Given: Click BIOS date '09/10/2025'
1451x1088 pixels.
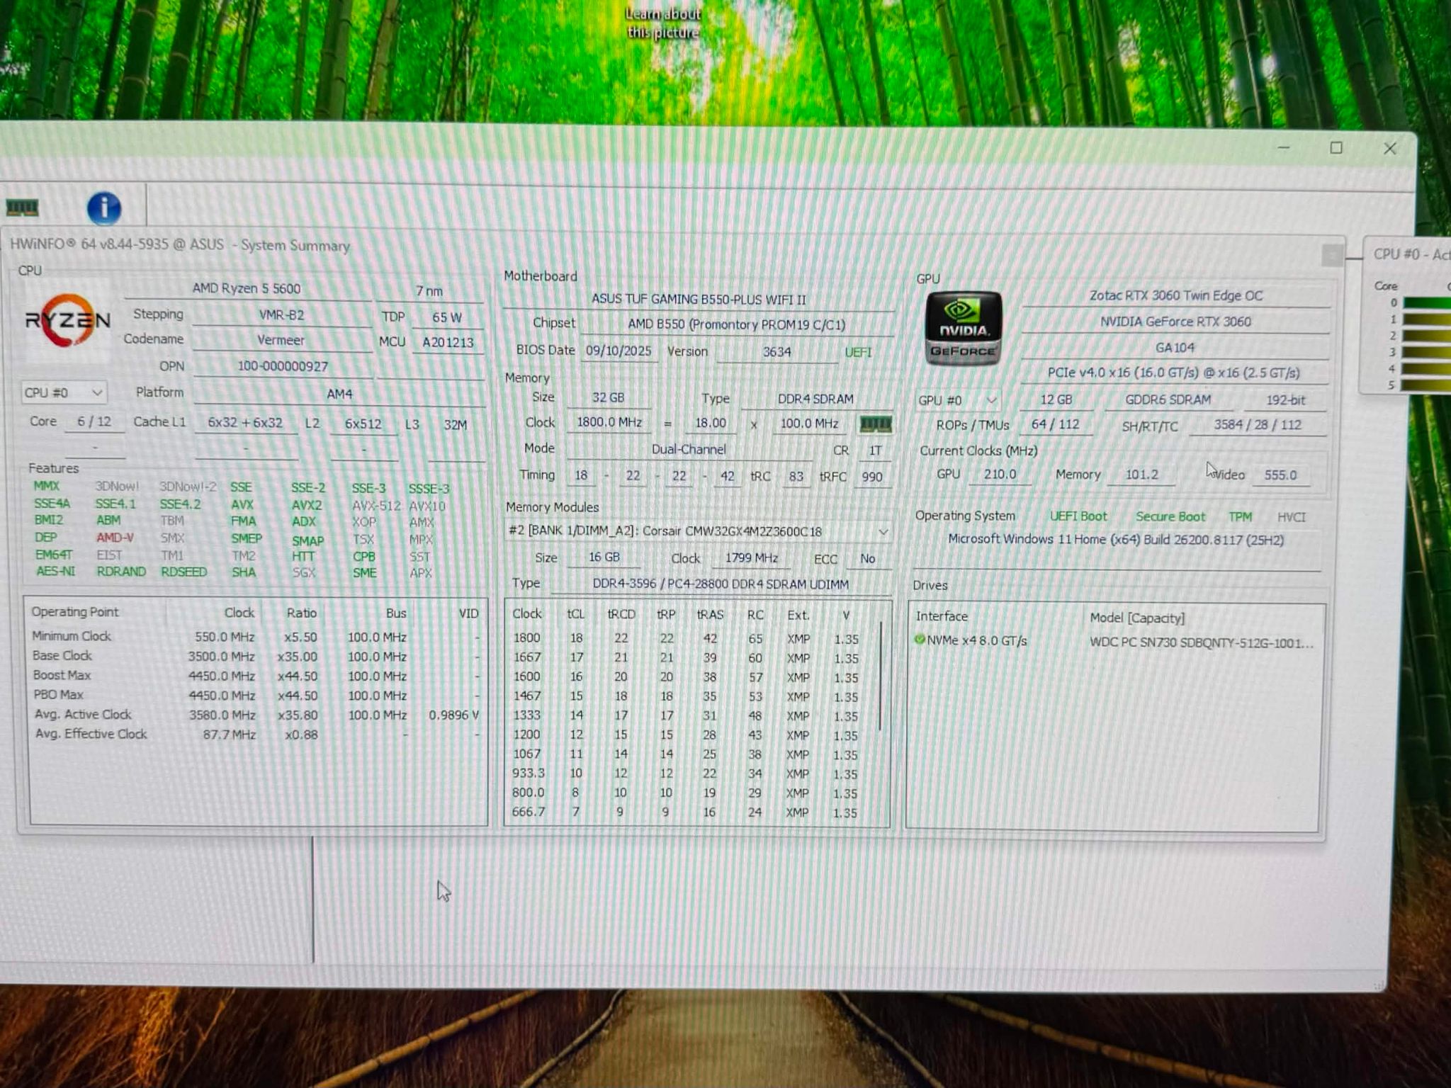Looking at the screenshot, I should click(619, 351).
